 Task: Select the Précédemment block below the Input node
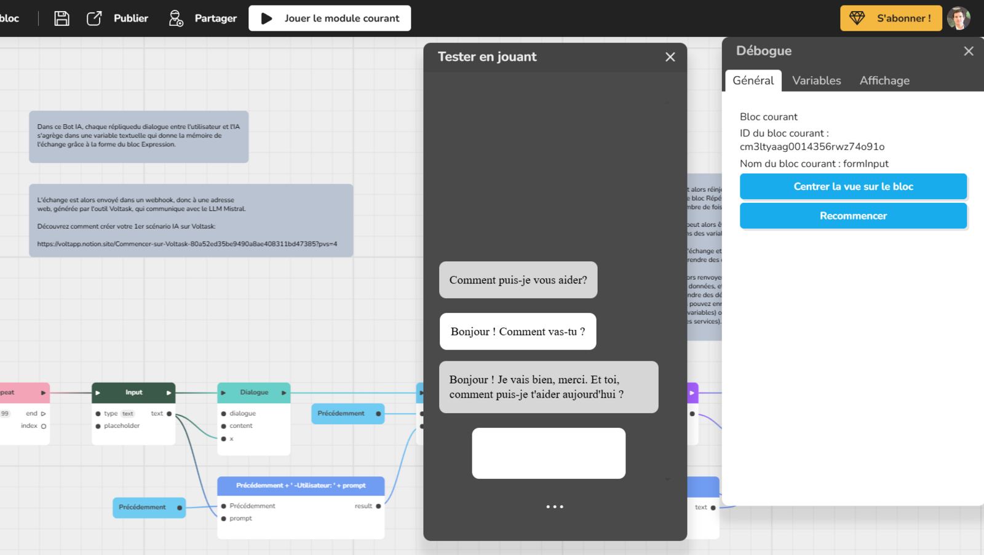(x=149, y=508)
